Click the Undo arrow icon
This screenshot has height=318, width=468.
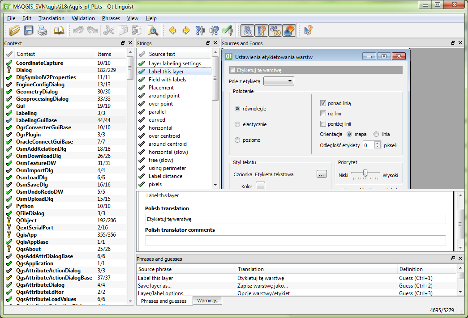(78, 30)
